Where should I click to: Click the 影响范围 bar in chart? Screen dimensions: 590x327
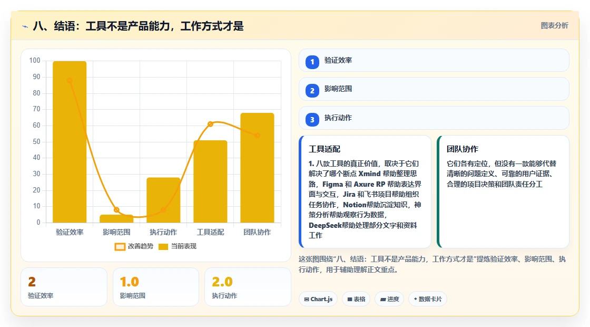pos(116,219)
